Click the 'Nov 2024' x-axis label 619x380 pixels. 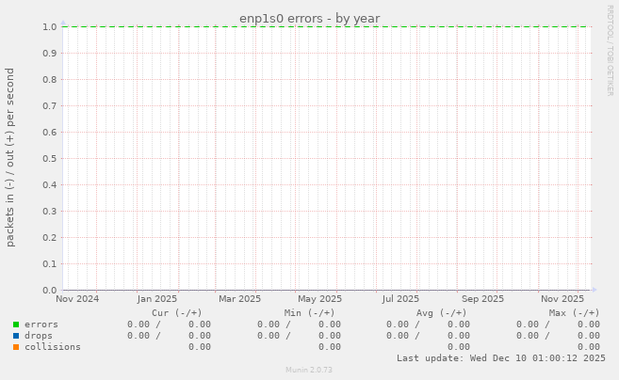pos(77,299)
